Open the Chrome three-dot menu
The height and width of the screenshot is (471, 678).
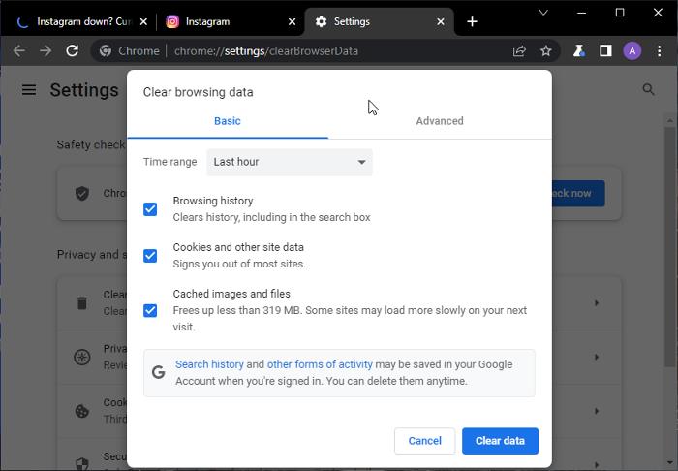click(x=659, y=50)
